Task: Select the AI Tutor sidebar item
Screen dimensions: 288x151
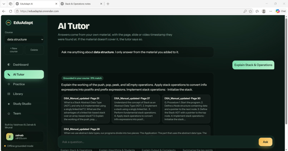Action: [24, 75]
